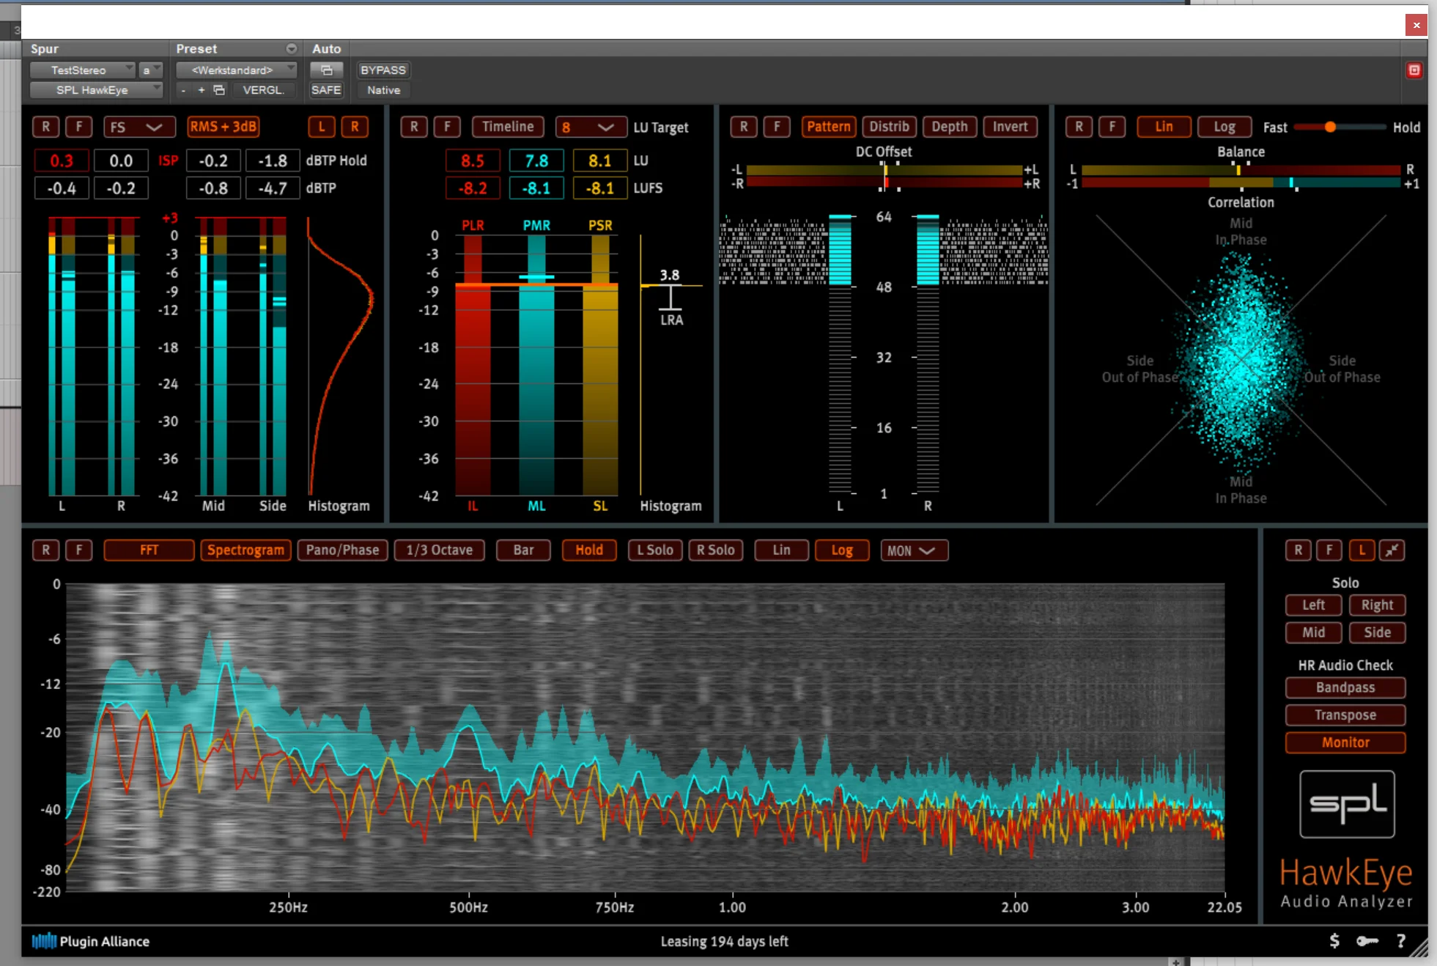
Task: Click the R reset button in level meter panel
Action: tap(45, 127)
